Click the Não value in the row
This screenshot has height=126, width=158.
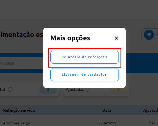tap(152, 123)
